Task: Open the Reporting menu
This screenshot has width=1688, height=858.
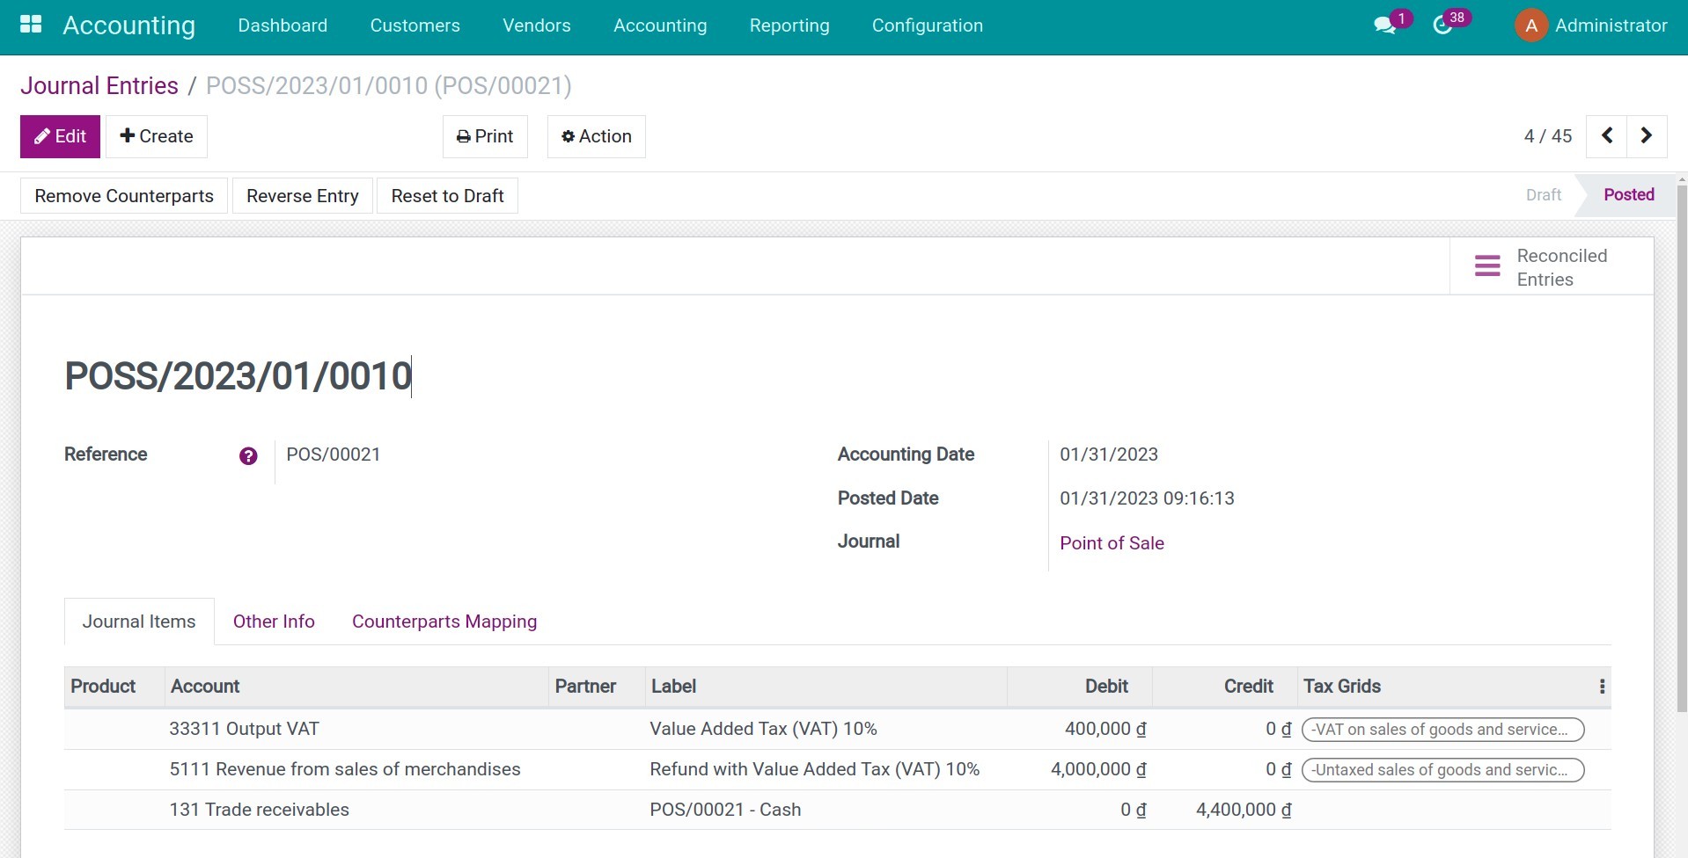Action: 789,25
